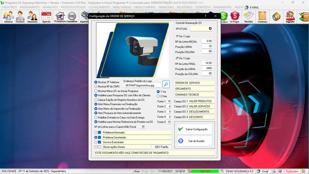Viewport: 309px width, 174px height.
Task: Click the Salvar Configuração button
Action: tap(194, 129)
